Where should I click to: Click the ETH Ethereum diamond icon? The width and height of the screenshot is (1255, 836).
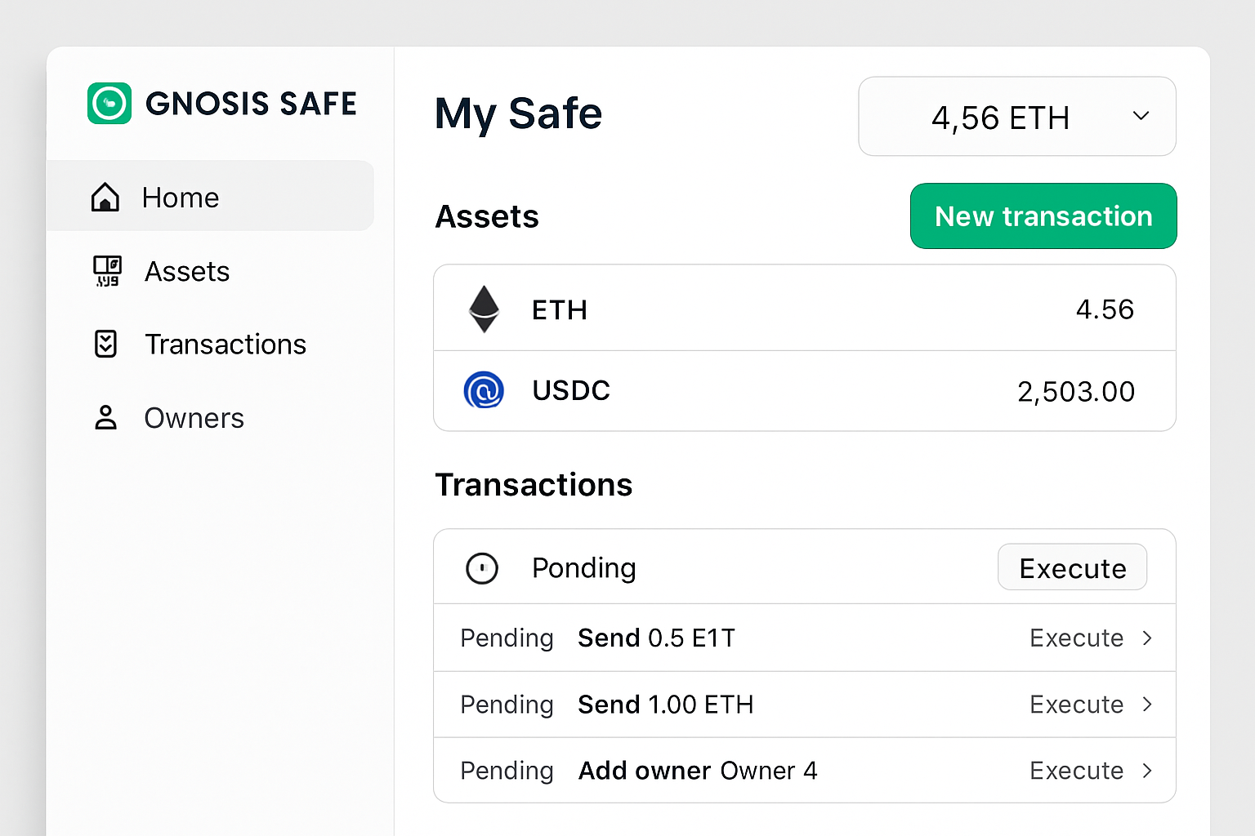pos(485,309)
